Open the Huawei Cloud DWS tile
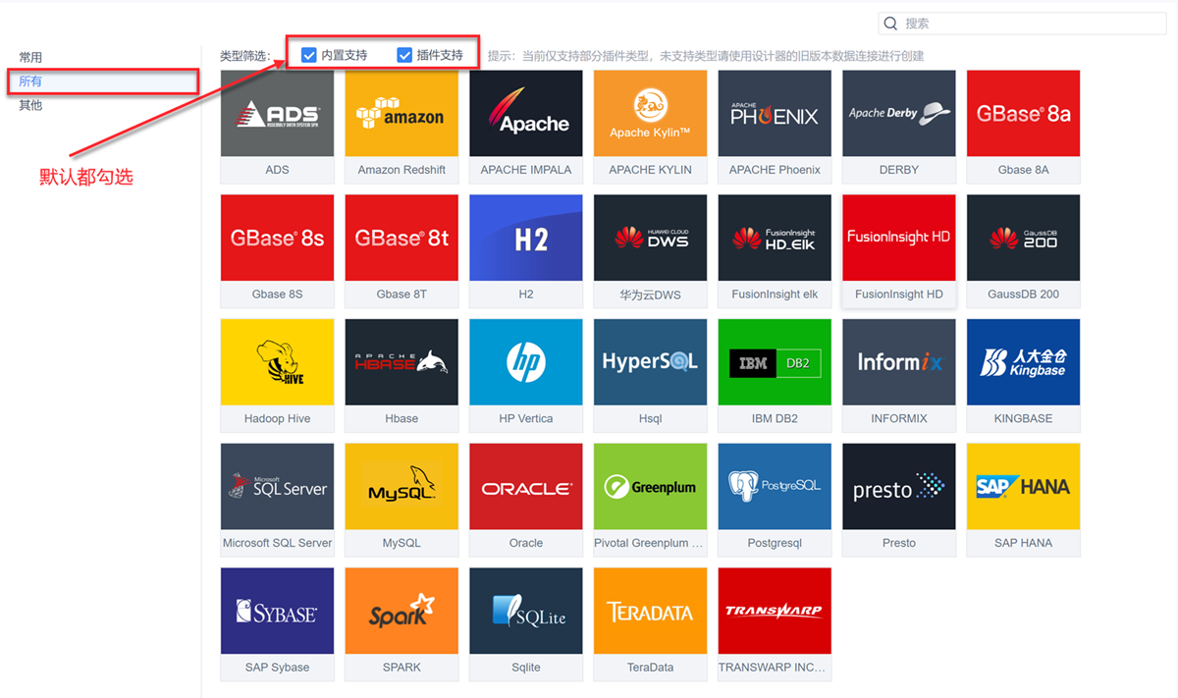Screen dimensions: 1178x698 coord(650,251)
